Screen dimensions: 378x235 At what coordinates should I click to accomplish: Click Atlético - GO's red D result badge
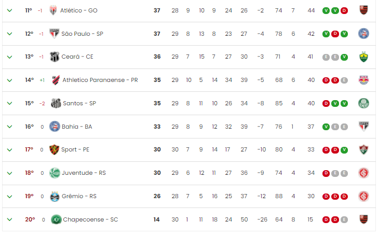click(344, 10)
